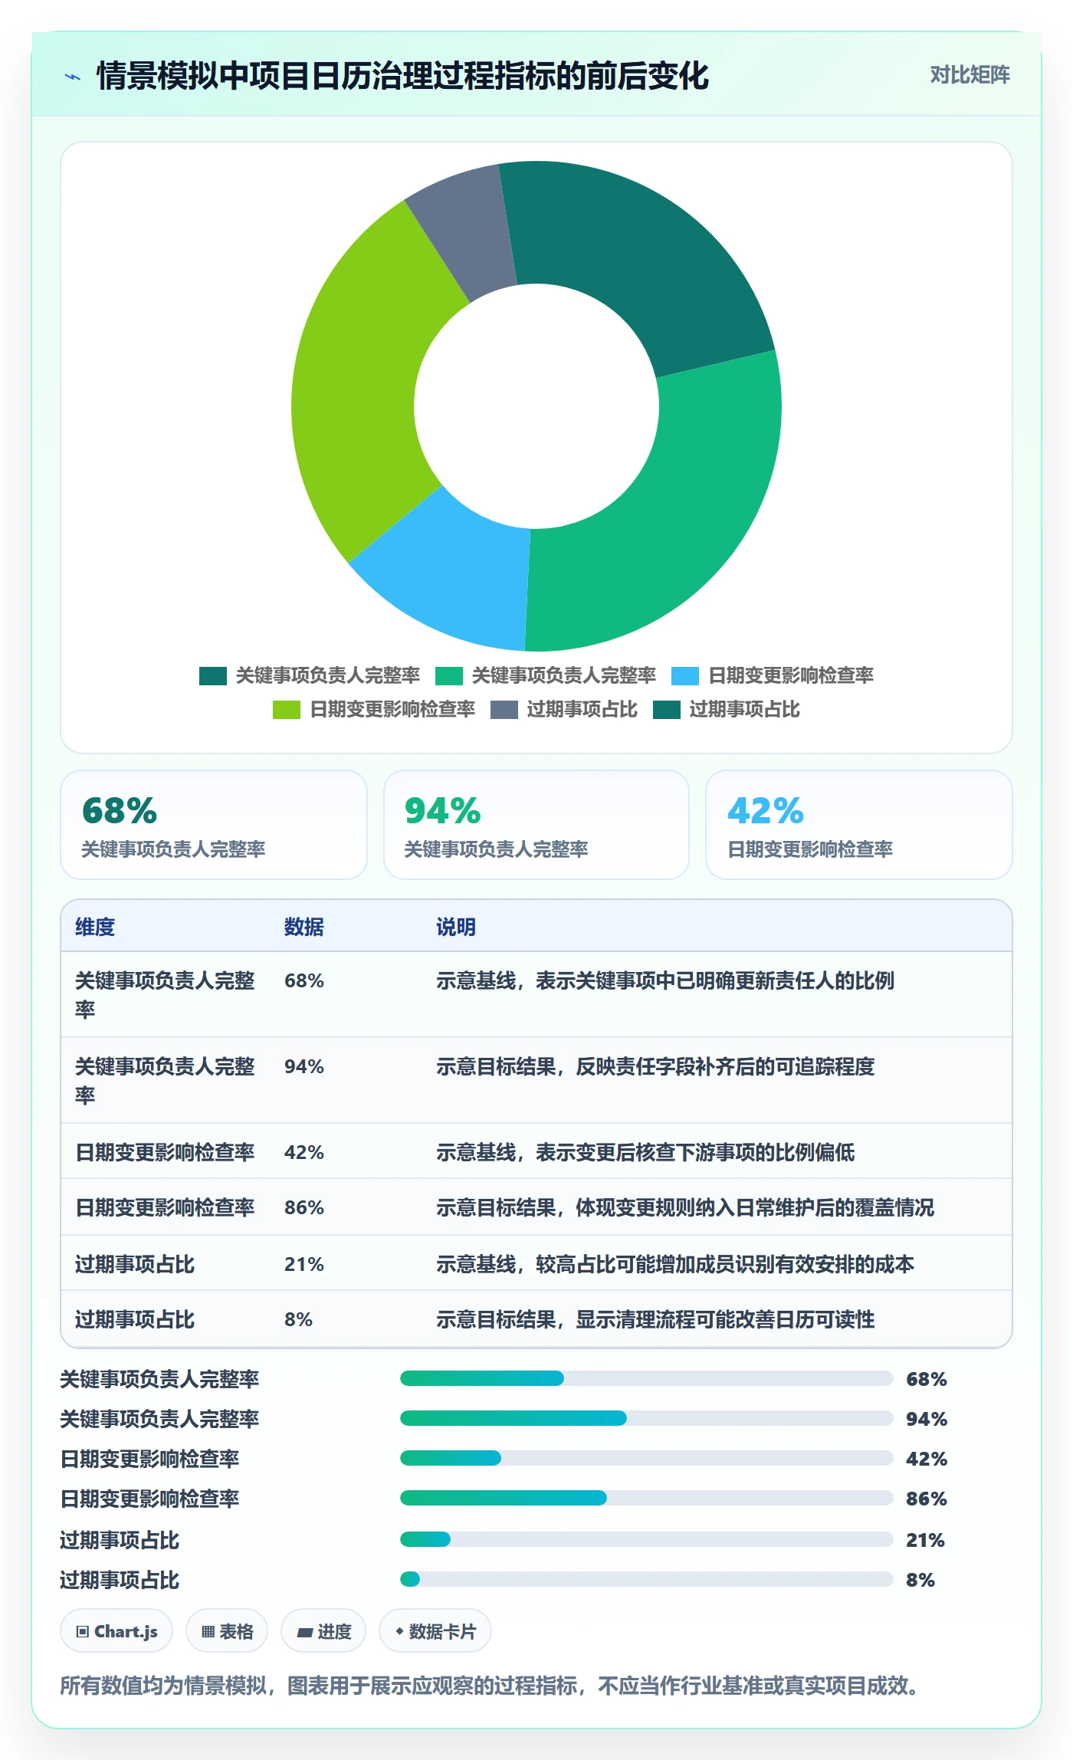Click the 数据 column header
1073x1760 pixels.
[x=304, y=927]
